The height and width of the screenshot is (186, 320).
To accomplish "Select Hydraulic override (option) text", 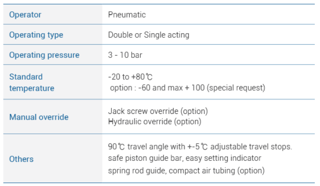I will tap(155, 121).
